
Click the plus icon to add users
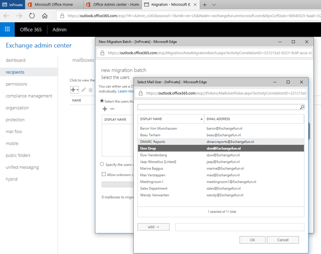coord(105,109)
